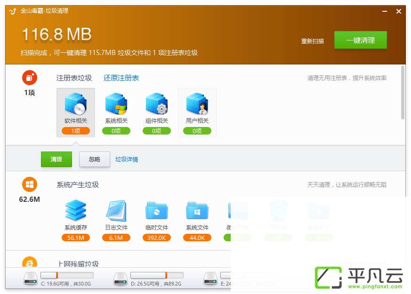Click the 上网残留垃圾 browser icon
Screen dimensions: 411x294
coord(30,262)
